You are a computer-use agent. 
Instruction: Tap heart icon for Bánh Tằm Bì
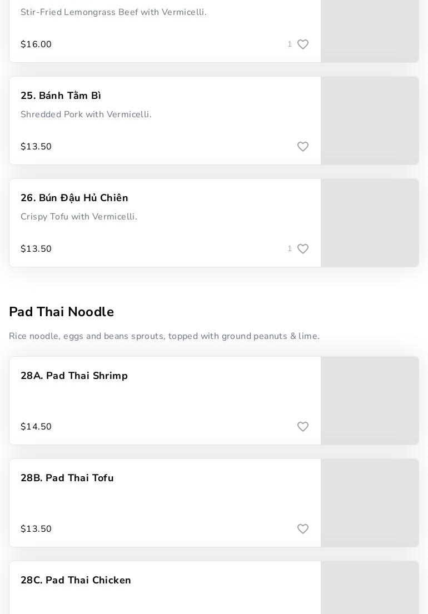303,147
